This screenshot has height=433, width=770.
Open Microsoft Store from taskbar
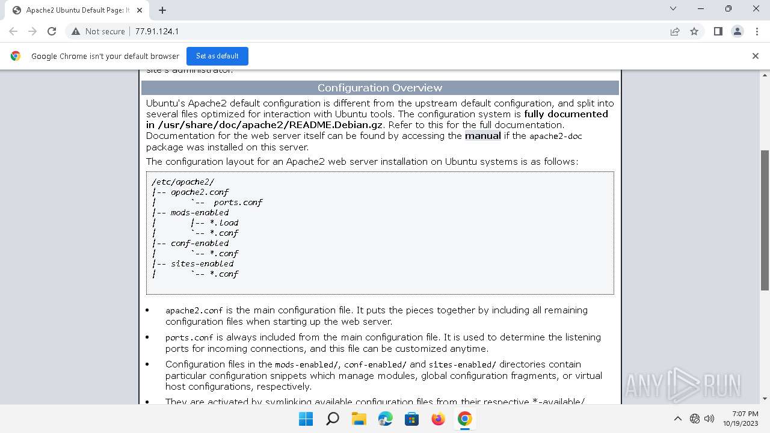[x=412, y=419]
